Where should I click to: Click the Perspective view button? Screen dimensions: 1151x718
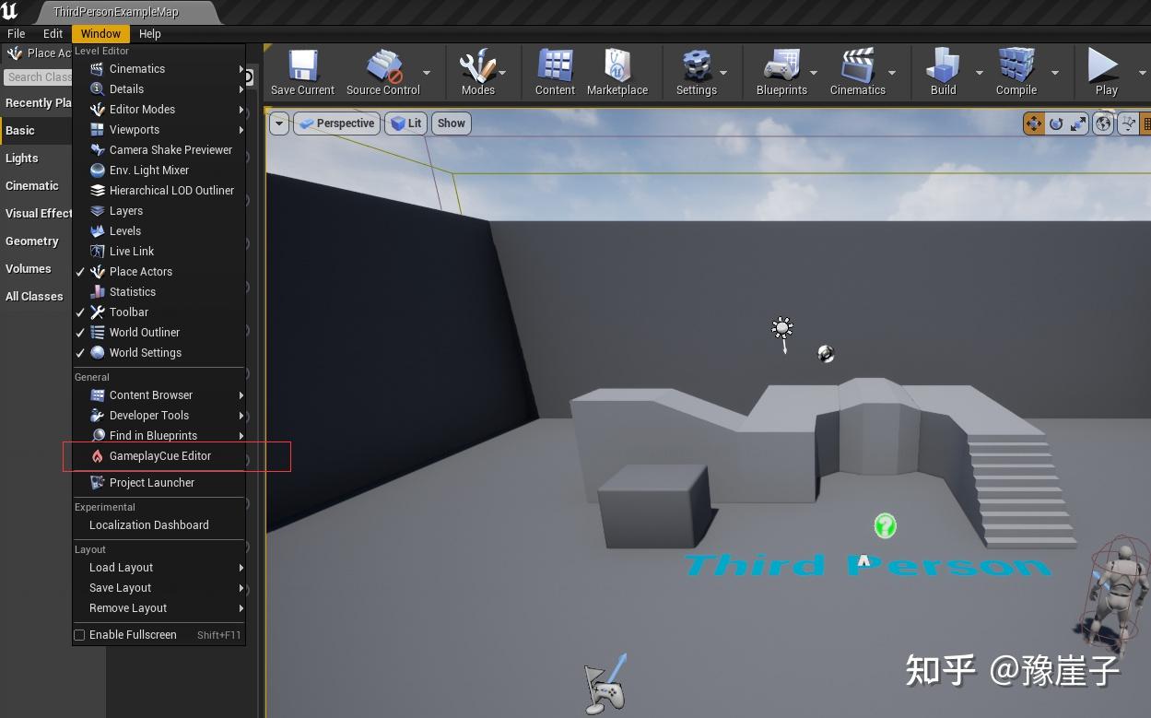337,124
